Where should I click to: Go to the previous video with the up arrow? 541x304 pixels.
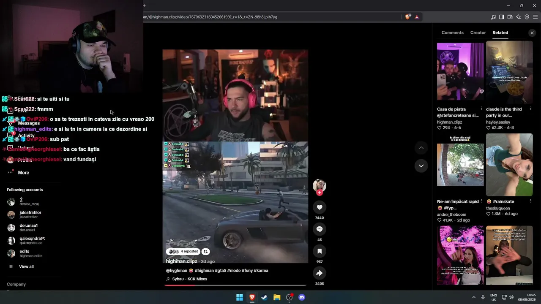click(x=421, y=148)
